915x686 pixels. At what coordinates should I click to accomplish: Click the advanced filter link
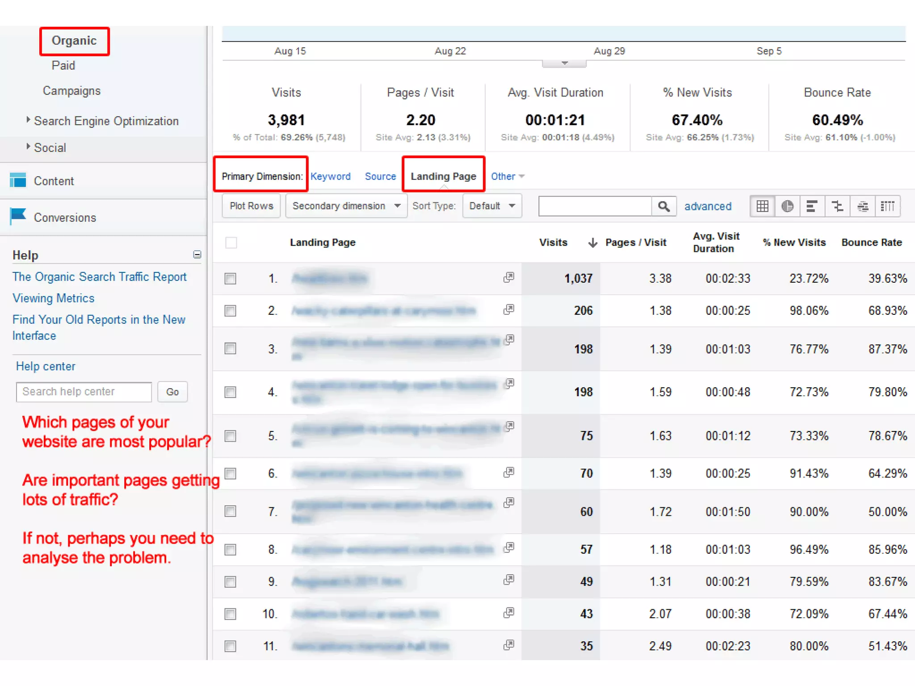tap(708, 206)
